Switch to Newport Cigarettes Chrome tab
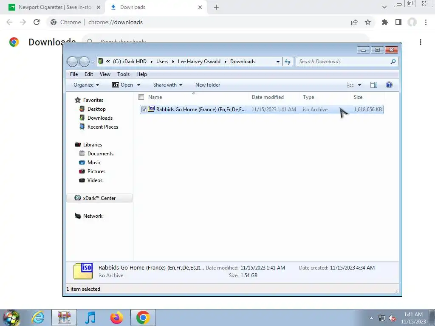 51,7
